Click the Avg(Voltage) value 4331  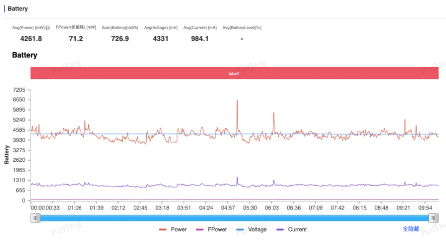coord(160,39)
